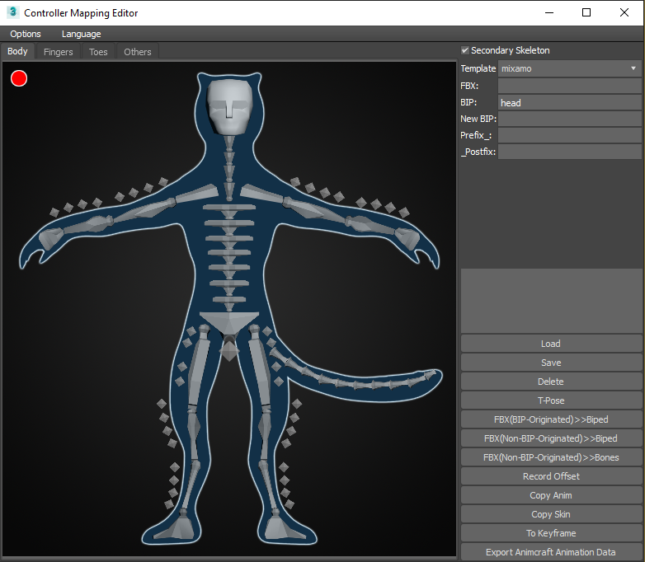Click the Record Offset button
Screen dimensions: 645x562
pyautogui.click(x=550, y=476)
